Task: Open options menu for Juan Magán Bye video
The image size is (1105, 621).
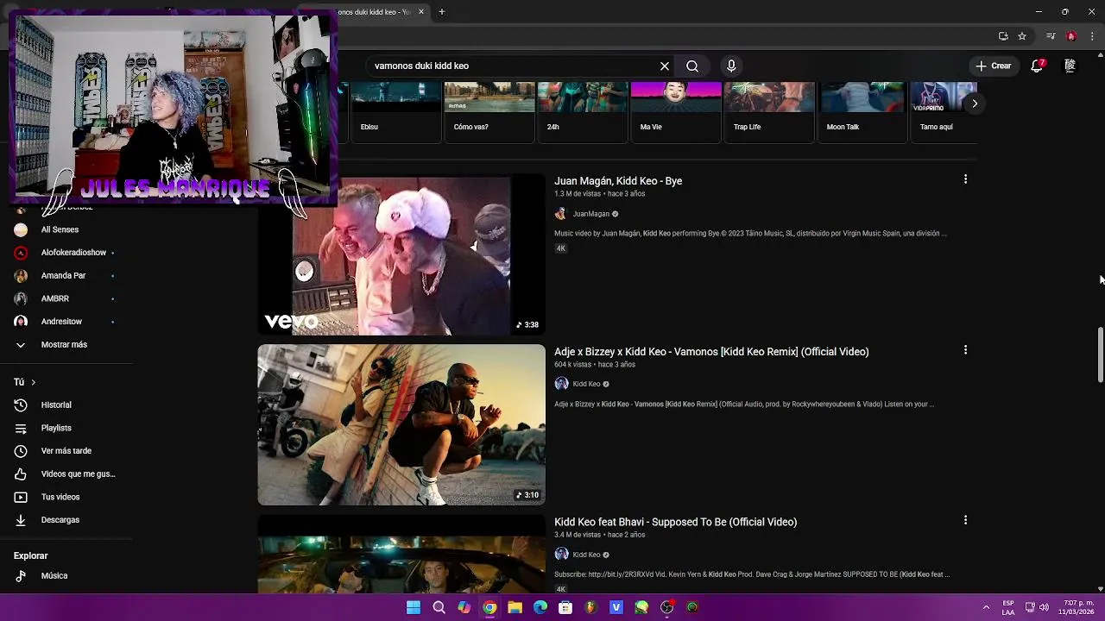Action: pos(965,179)
